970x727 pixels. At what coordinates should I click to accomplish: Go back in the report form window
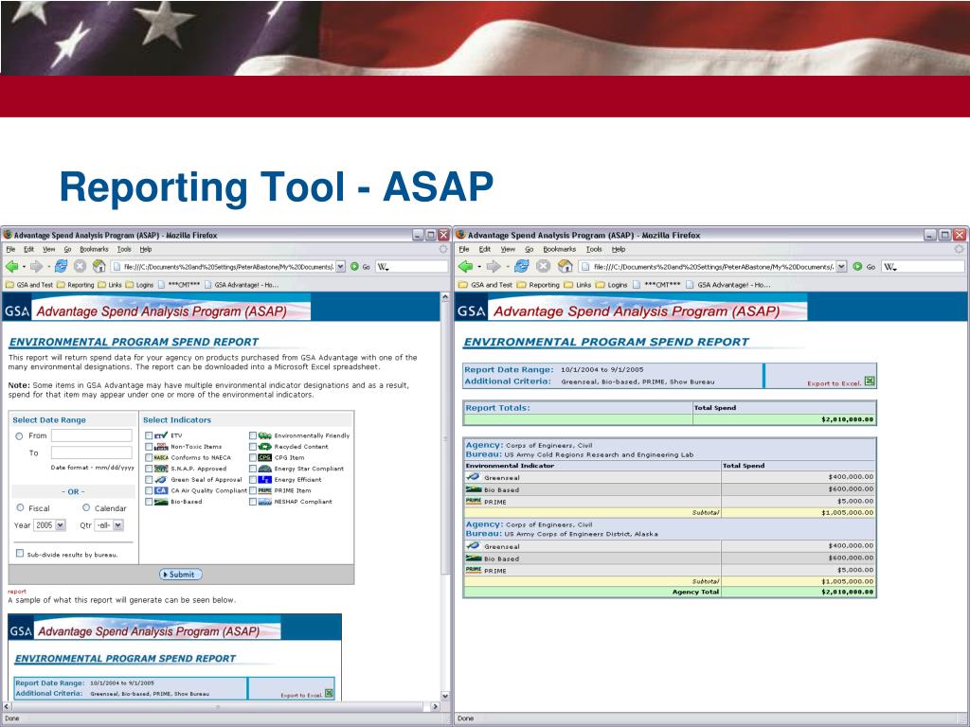click(11, 266)
